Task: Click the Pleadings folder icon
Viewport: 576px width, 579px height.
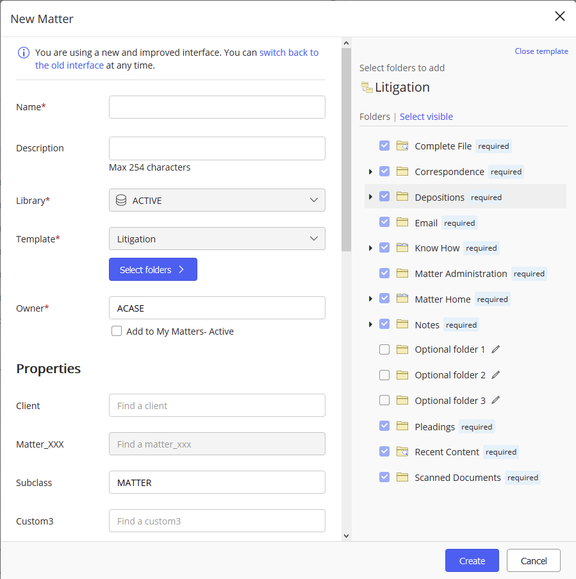Action: click(402, 426)
